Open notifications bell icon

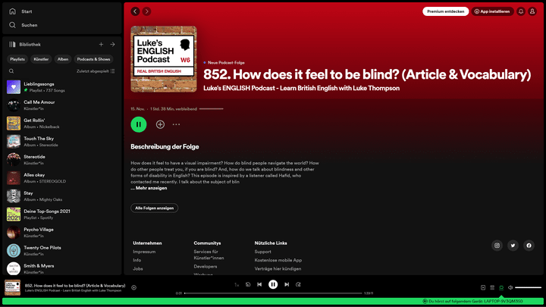point(521,11)
